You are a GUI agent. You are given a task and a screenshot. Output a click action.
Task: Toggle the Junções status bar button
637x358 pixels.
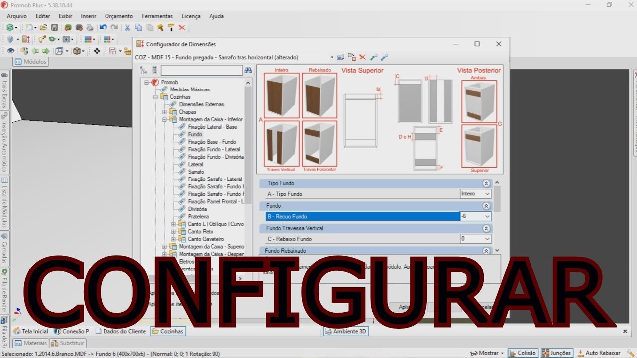tap(556, 353)
